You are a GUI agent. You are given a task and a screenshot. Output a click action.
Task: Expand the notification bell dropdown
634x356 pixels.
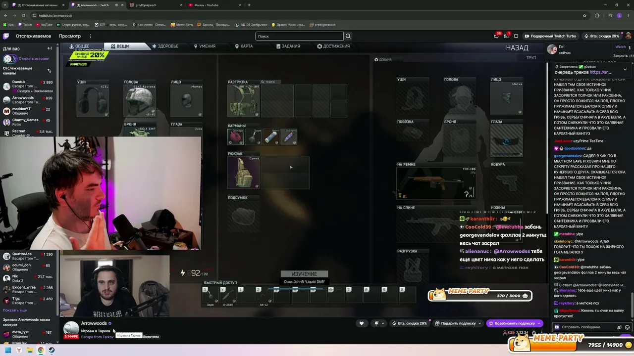tap(382, 323)
